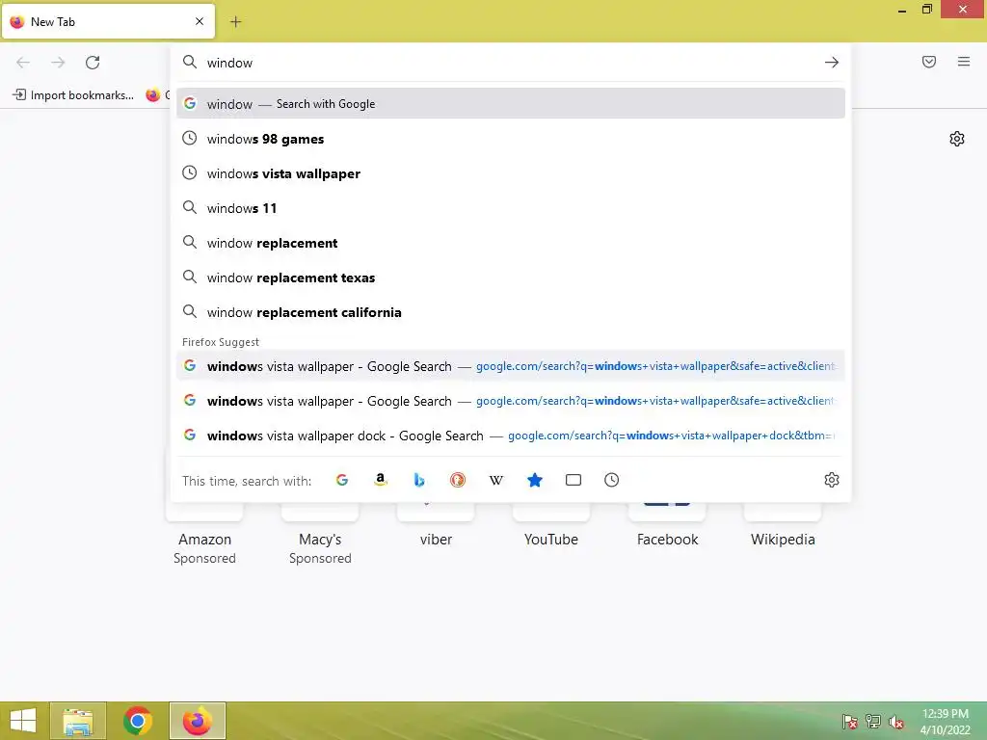
Task: Open Facebook shortcut tile
Action: point(667,529)
